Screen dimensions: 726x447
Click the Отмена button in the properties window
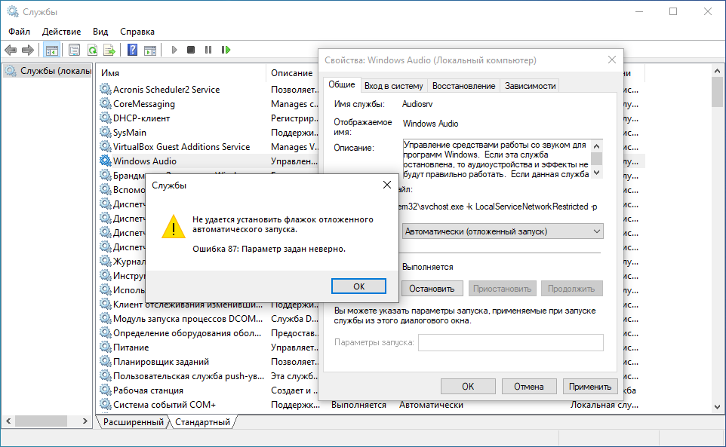tap(529, 387)
